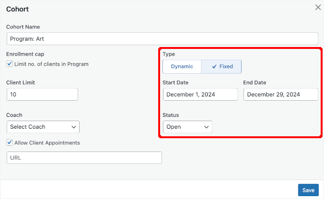The image size is (324, 199).
Task: Click the "Enrollment cap" label
Action: 25,54
